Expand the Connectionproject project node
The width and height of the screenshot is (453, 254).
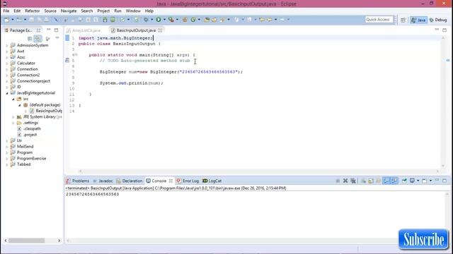(x=7, y=81)
